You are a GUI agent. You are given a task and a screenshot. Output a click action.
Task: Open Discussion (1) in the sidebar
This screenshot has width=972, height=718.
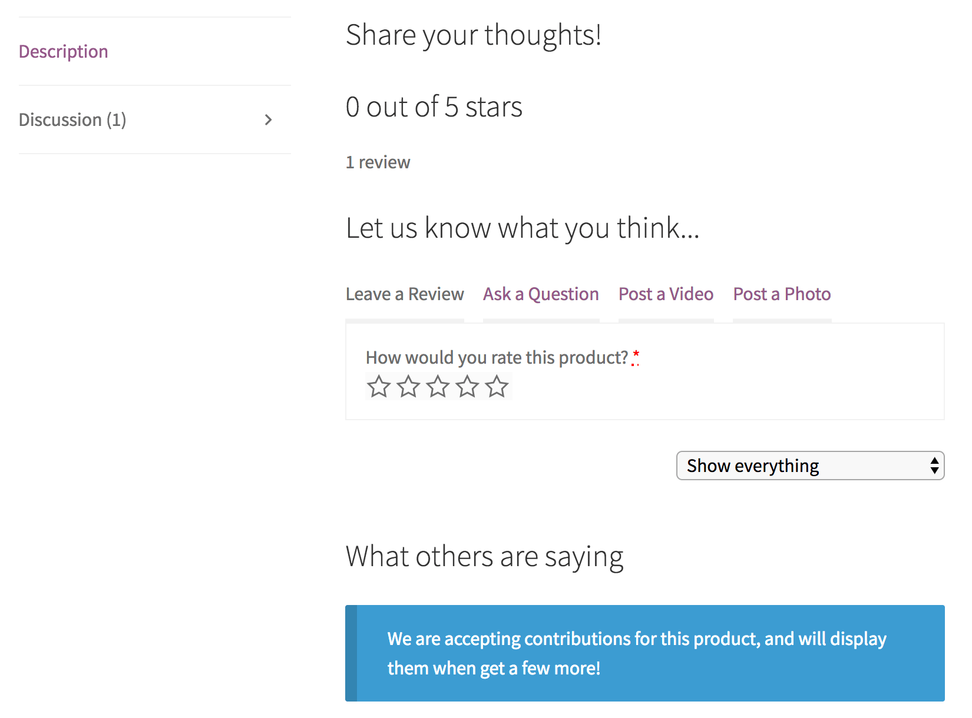pos(72,119)
